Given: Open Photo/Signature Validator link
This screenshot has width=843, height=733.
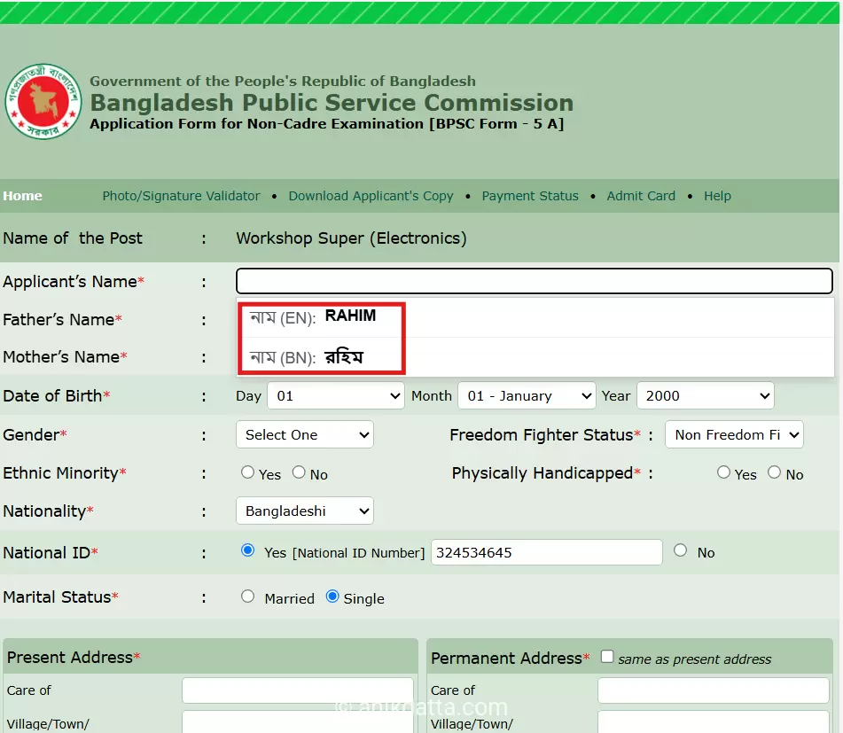Looking at the screenshot, I should (x=181, y=196).
